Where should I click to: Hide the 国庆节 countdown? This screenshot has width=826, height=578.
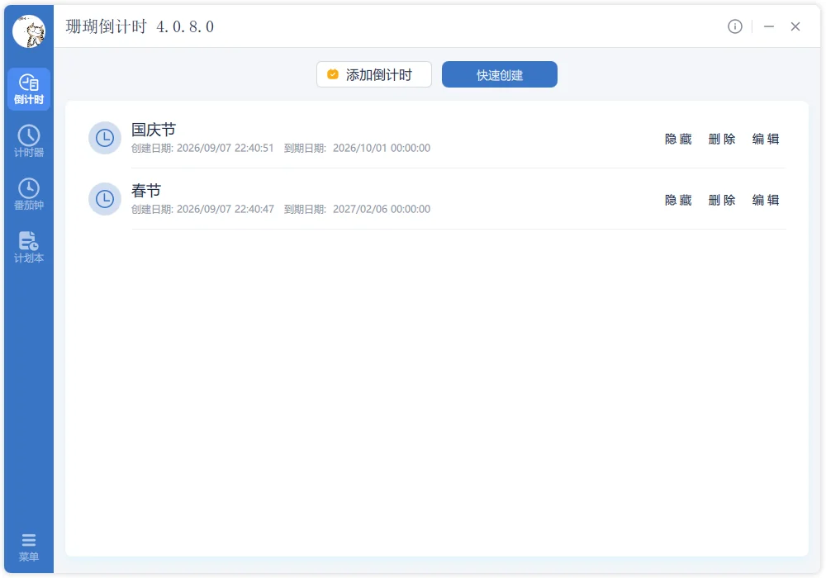(678, 139)
